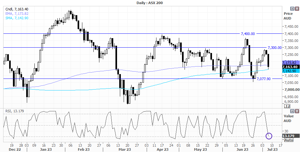Select the EMA, 7,173.82 legend entry
The width and height of the screenshot is (300, 152).
[17, 14]
